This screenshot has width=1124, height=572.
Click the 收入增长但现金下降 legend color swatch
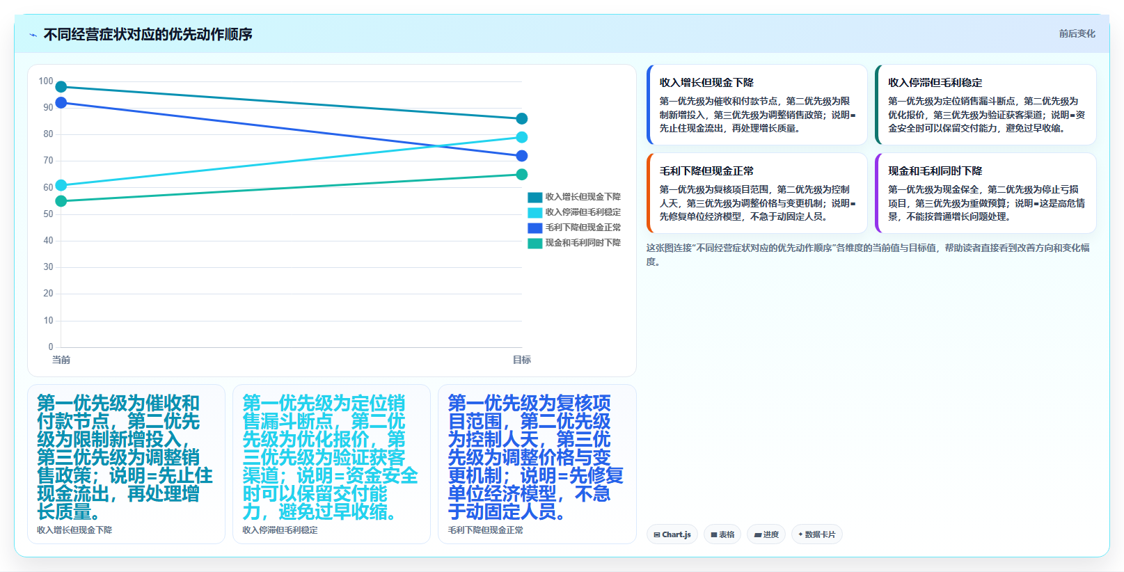535,197
